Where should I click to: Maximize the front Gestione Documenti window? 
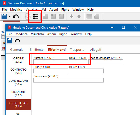point(123,27)
